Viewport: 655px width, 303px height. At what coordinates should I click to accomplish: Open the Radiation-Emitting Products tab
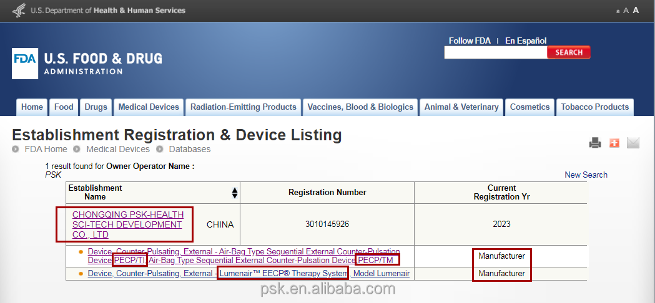(244, 107)
